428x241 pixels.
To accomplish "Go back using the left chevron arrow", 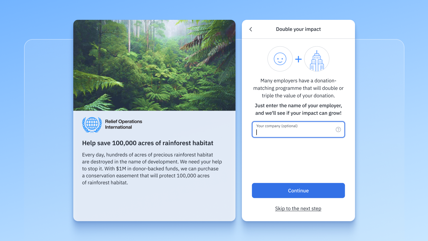I will (x=251, y=29).
